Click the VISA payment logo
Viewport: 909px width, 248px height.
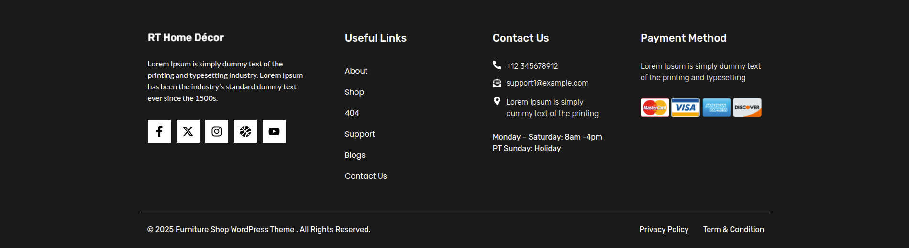[686, 108]
